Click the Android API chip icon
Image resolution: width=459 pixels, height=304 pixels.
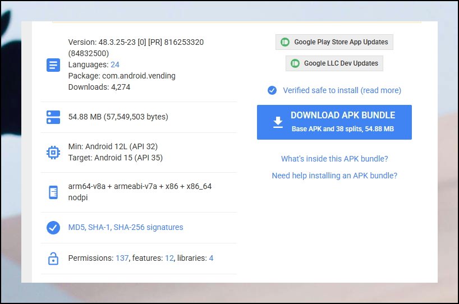[53, 153]
